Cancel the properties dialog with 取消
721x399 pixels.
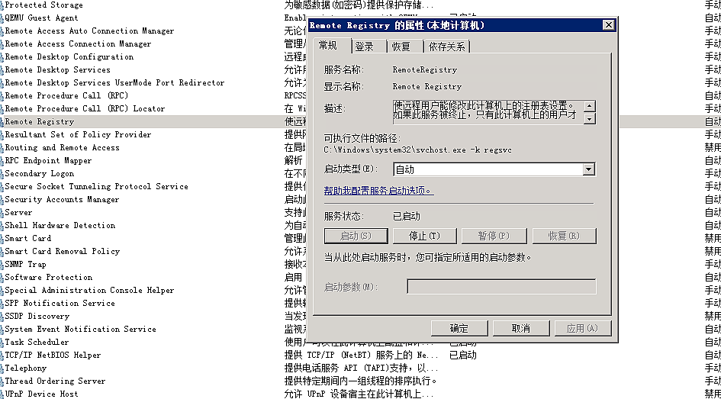click(x=520, y=329)
